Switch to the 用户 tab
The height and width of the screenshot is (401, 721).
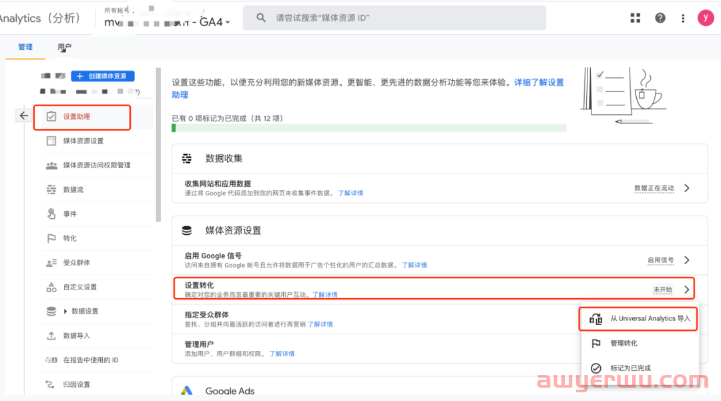[x=65, y=47]
